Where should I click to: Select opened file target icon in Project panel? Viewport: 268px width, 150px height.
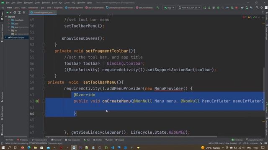(x=15, y=12)
